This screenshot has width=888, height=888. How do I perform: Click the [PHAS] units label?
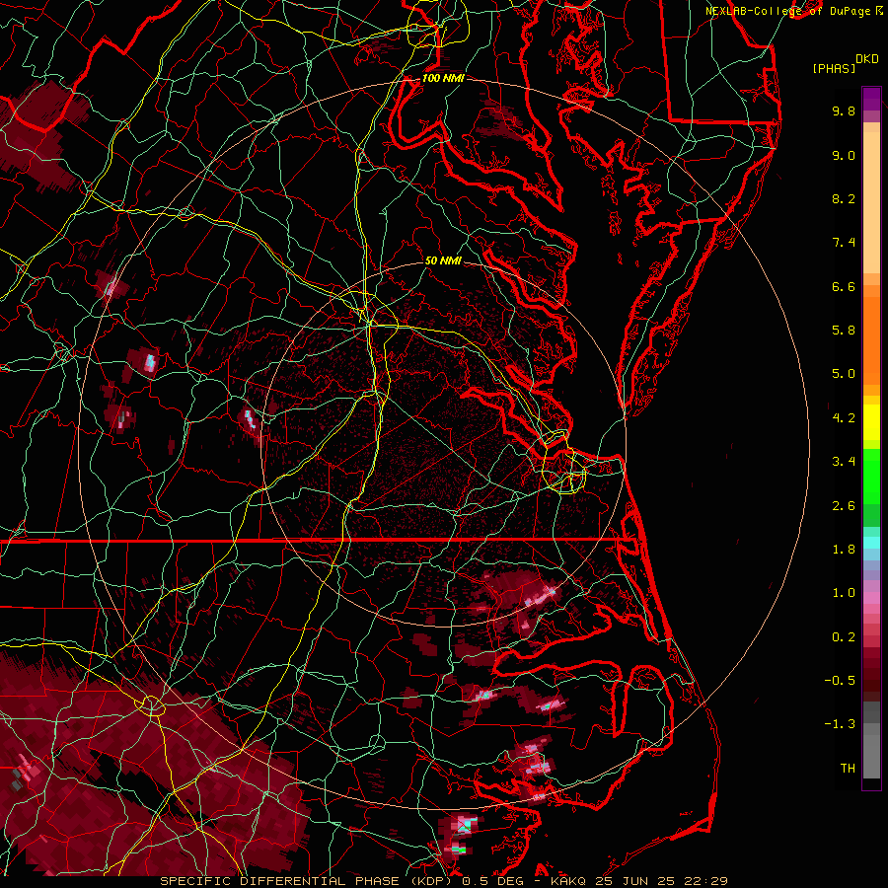click(x=834, y=69)
